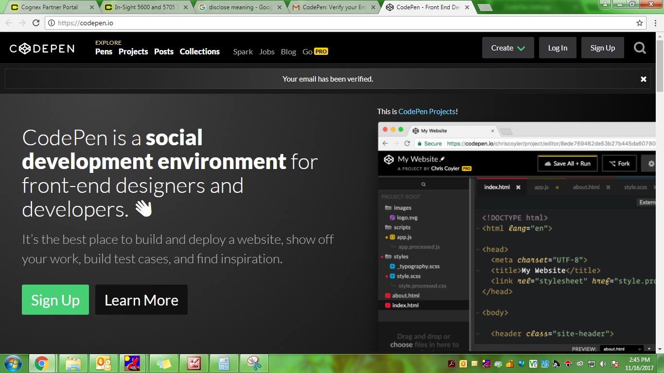Go back using browser back arrow
Screen dimensions: 664x373
pyautogui.click(x=9, y=23)
